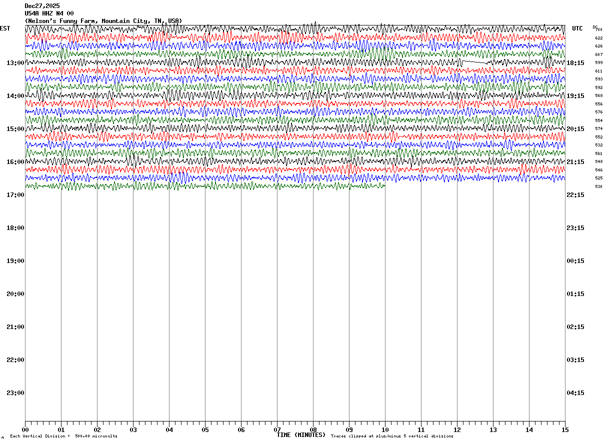This screenshot has height=443, width=605.
Task: Click the 15:00 EST row label
Action: [x=15, y=128]
